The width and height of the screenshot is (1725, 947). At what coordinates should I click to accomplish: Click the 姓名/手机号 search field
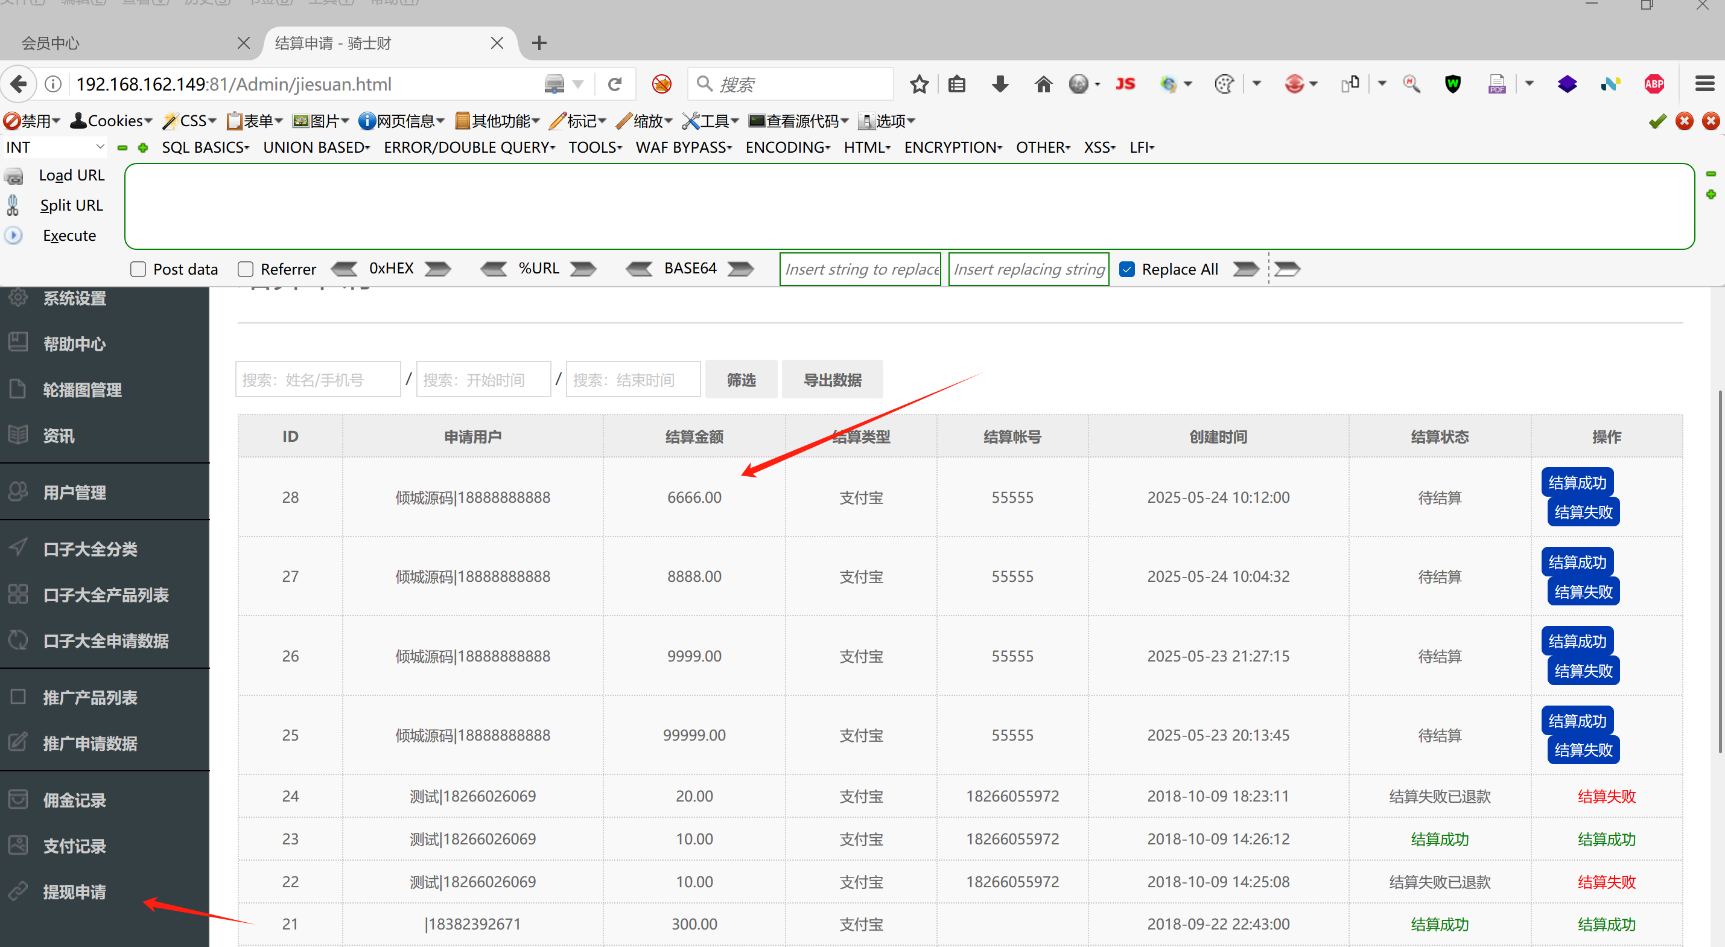pos(318,380)
